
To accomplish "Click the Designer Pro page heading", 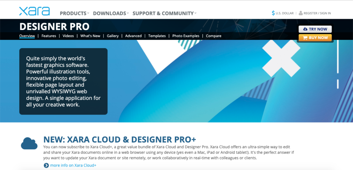I will (54, 26).
